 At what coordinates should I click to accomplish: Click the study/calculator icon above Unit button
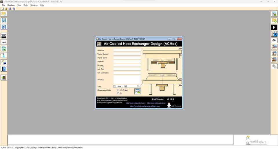(4, 36)
